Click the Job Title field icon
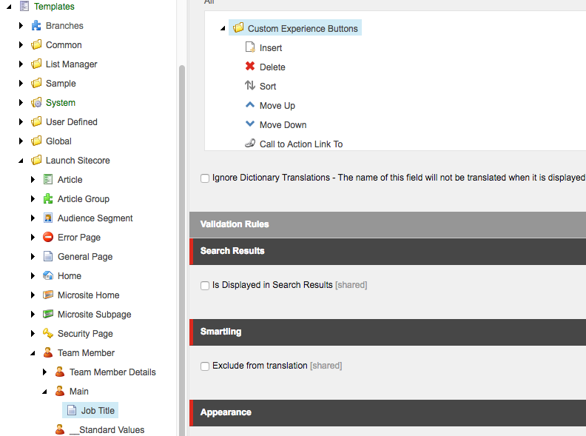This screenshot has width=586, height=436. tap(72, 410)
